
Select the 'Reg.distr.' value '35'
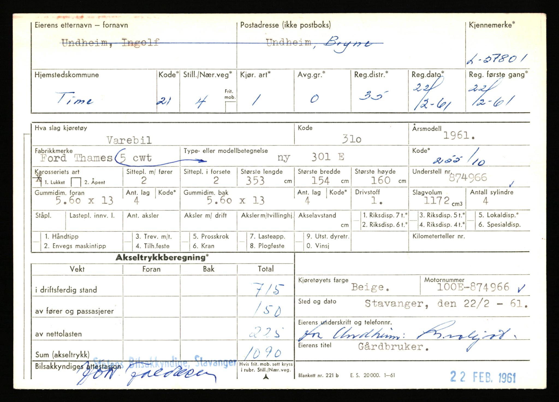[373, 95]
